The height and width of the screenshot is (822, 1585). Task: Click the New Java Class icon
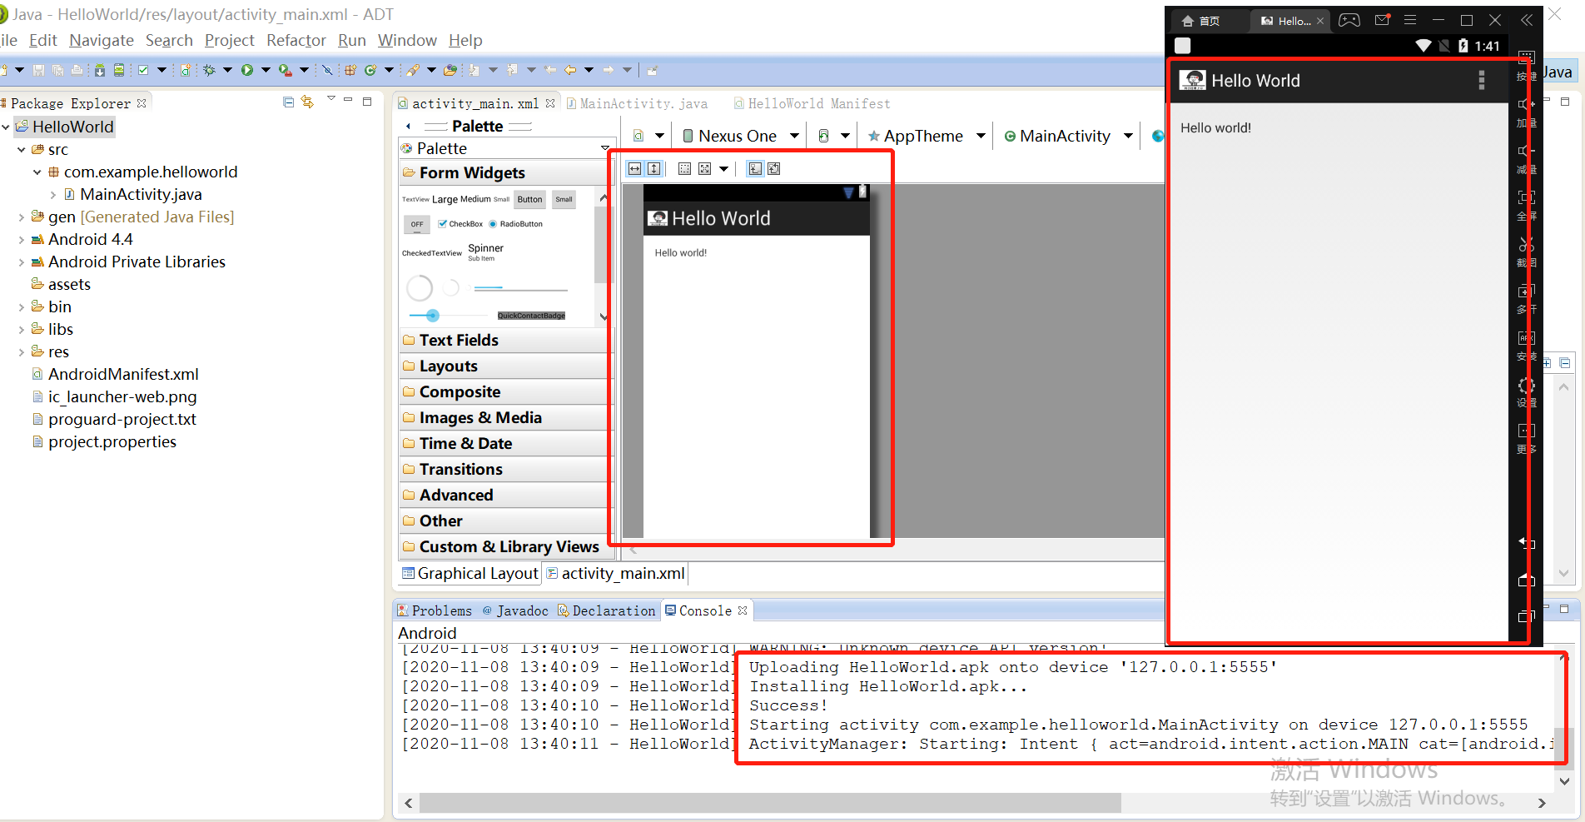point(370,71)
